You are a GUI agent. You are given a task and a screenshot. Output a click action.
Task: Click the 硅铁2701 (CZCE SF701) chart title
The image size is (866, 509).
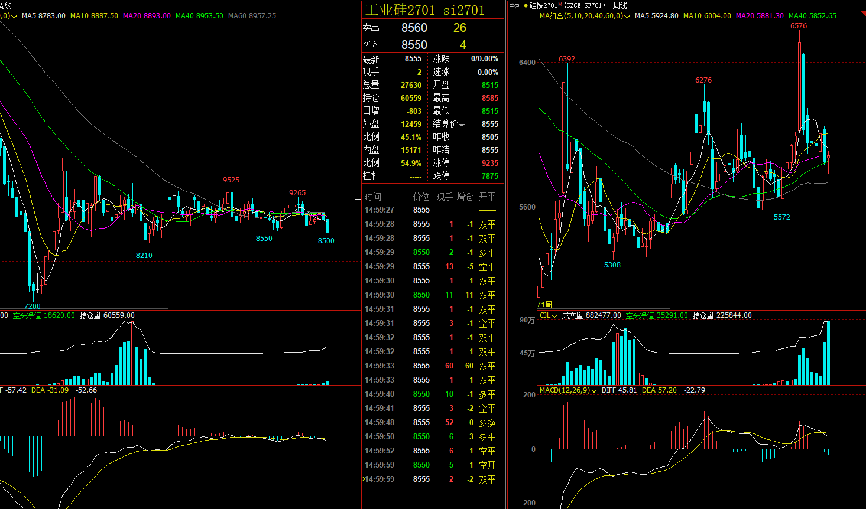pyautogui.click(x=567, y=5)
